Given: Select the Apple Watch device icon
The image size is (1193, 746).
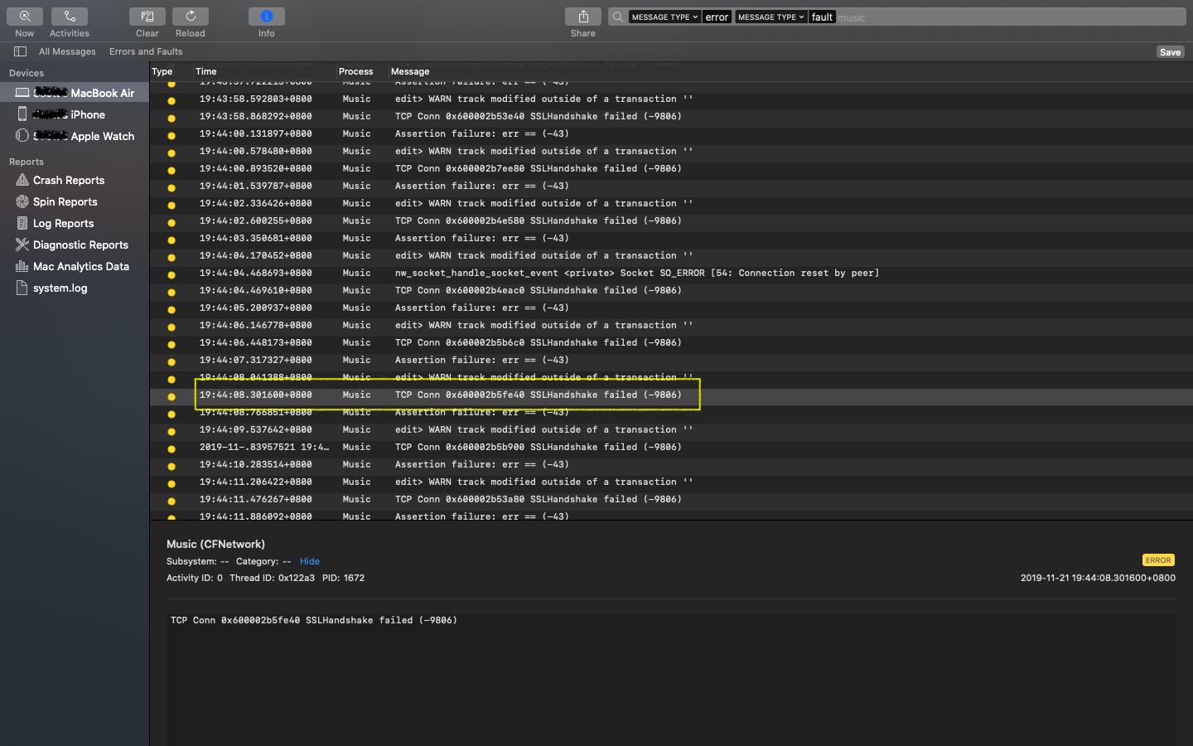Looking at the screenshot, I should pyautogui.click(x=22, y=135).
